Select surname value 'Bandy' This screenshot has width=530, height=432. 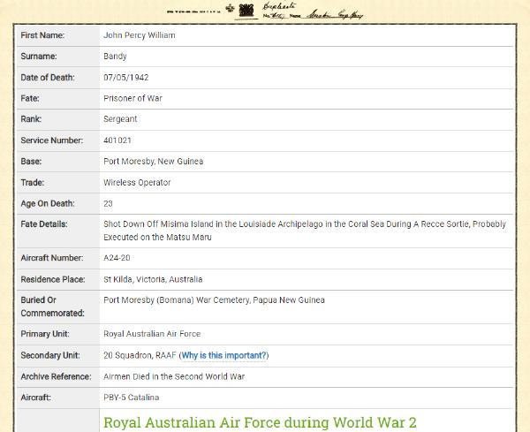pyautogui.click(x=115, y=57)
